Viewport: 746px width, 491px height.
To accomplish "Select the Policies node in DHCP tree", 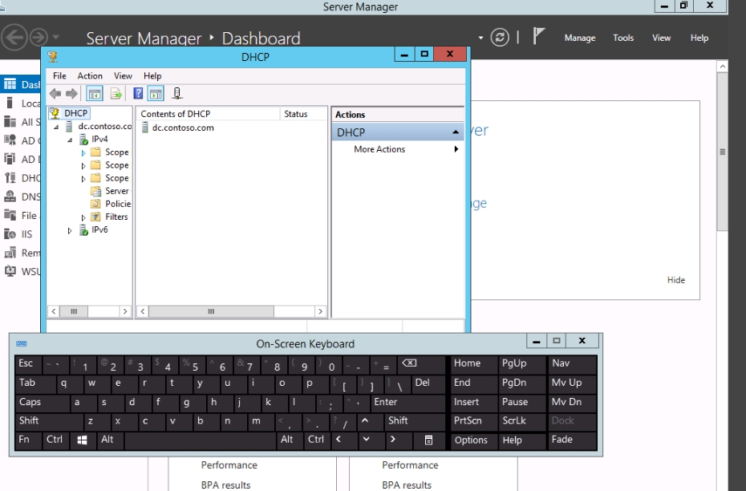I will [x=111, y=204].
